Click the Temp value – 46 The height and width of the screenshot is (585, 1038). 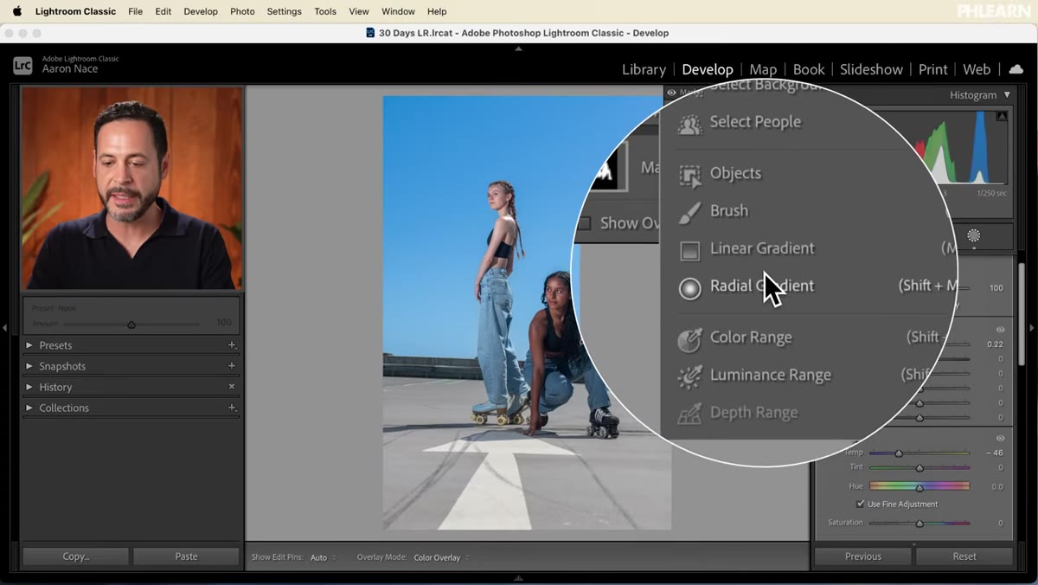tap(994, 453)
